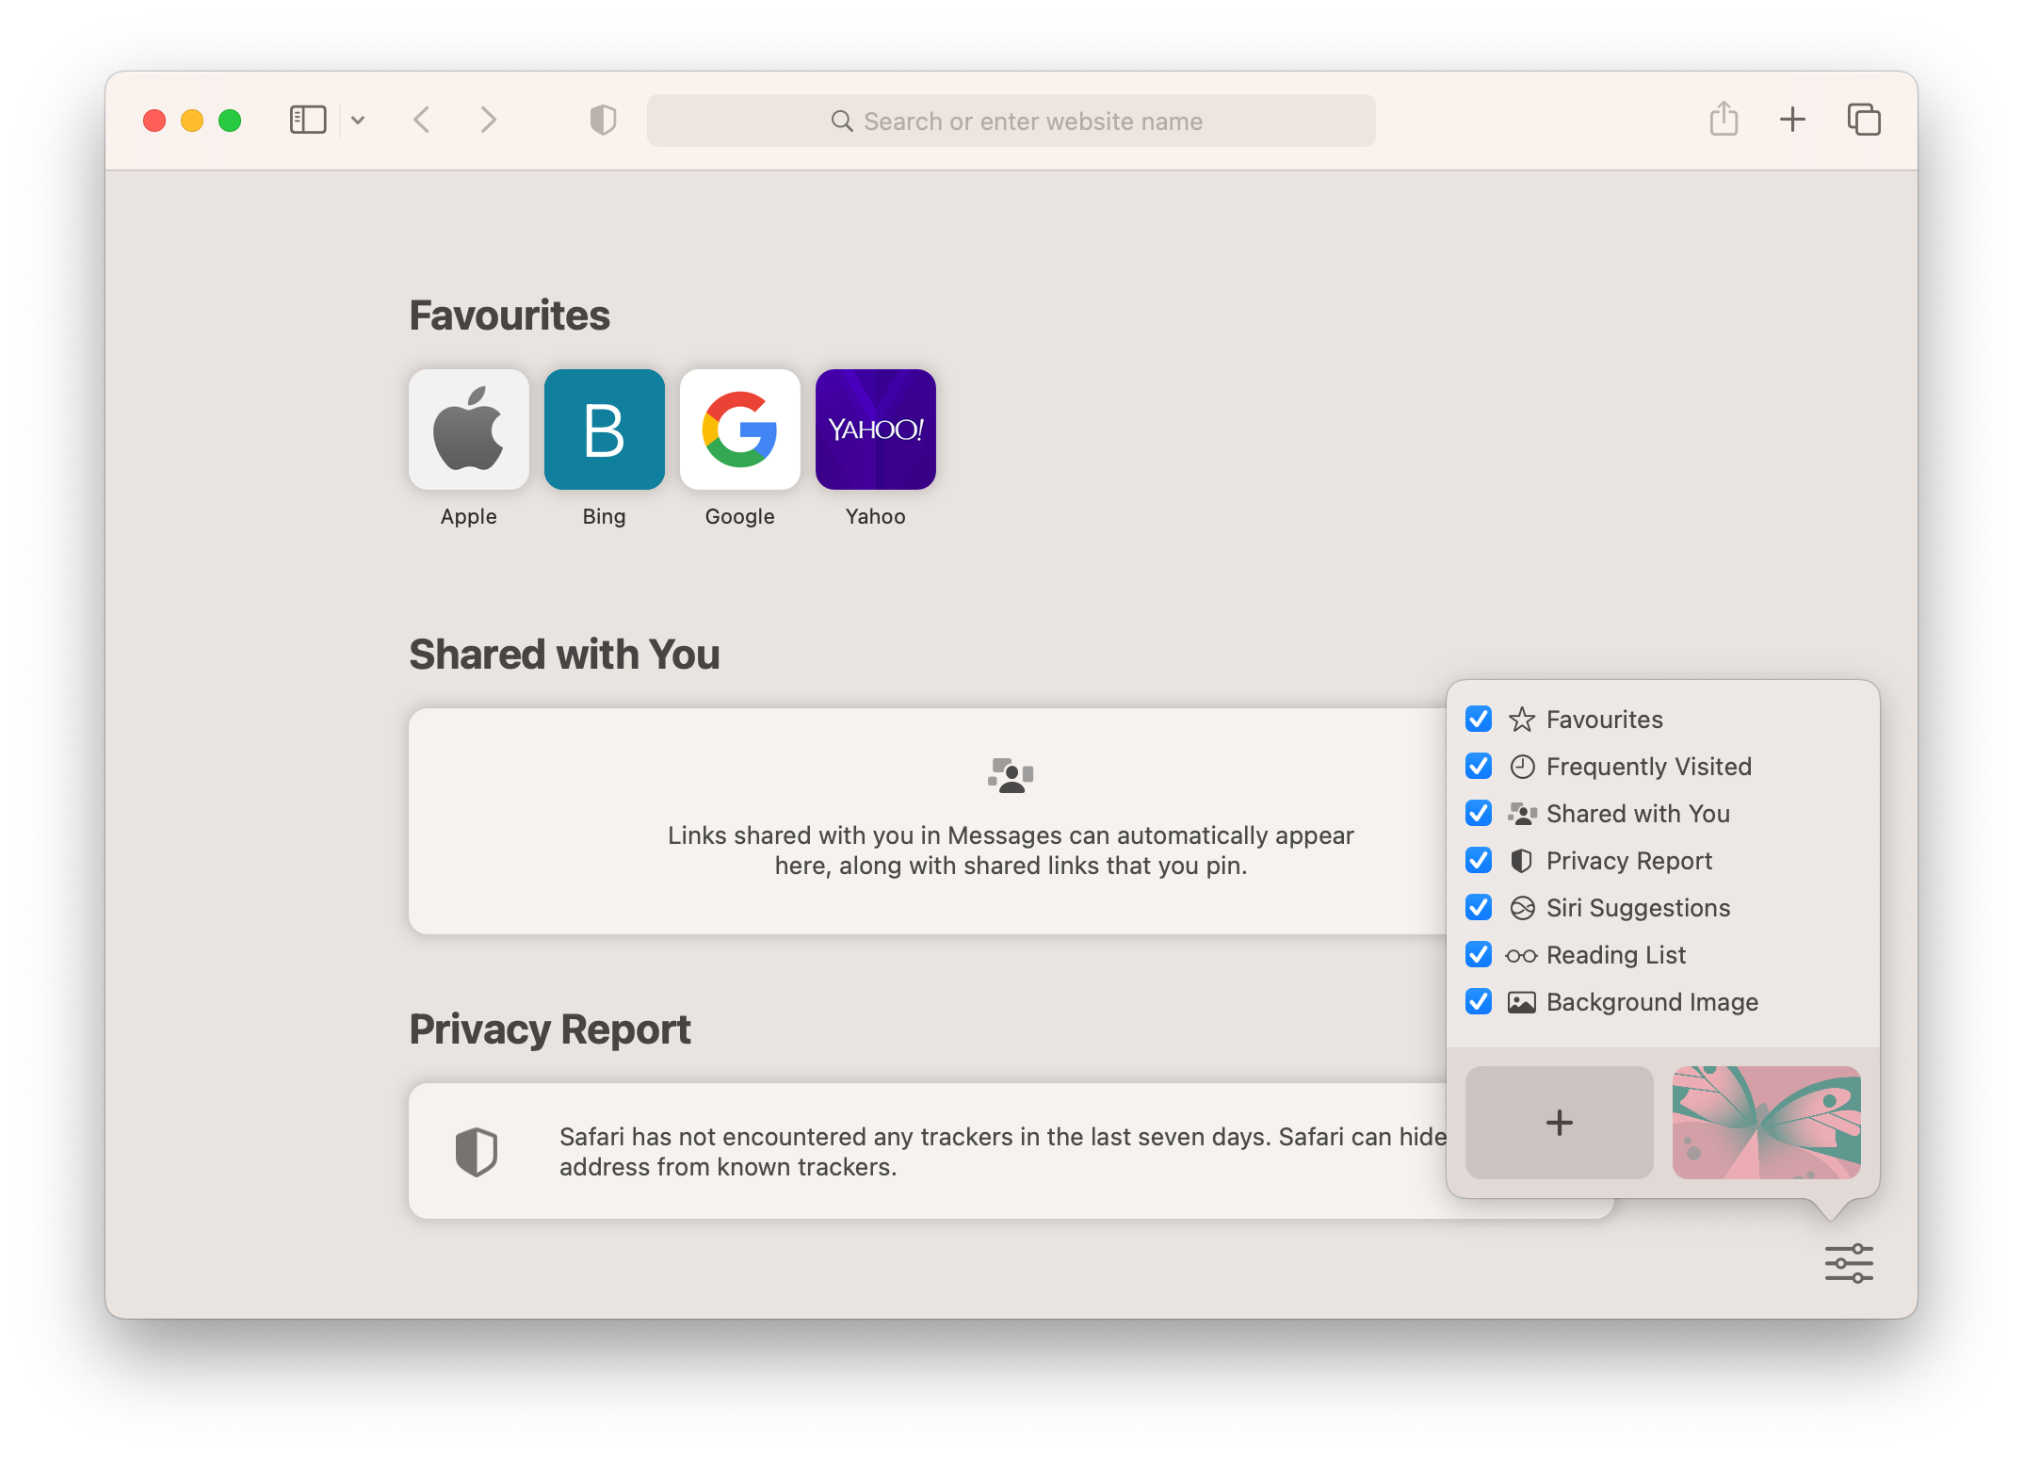Click the Shared with You heading

[x=564, y=655]
